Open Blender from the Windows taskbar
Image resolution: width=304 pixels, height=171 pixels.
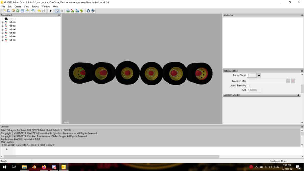click(34, 167)
